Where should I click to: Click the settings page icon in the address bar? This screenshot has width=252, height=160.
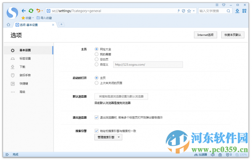(48, 11)
